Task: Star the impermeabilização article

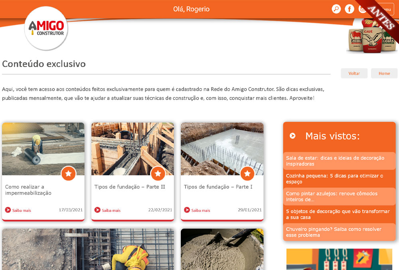Action: (69, 173)
